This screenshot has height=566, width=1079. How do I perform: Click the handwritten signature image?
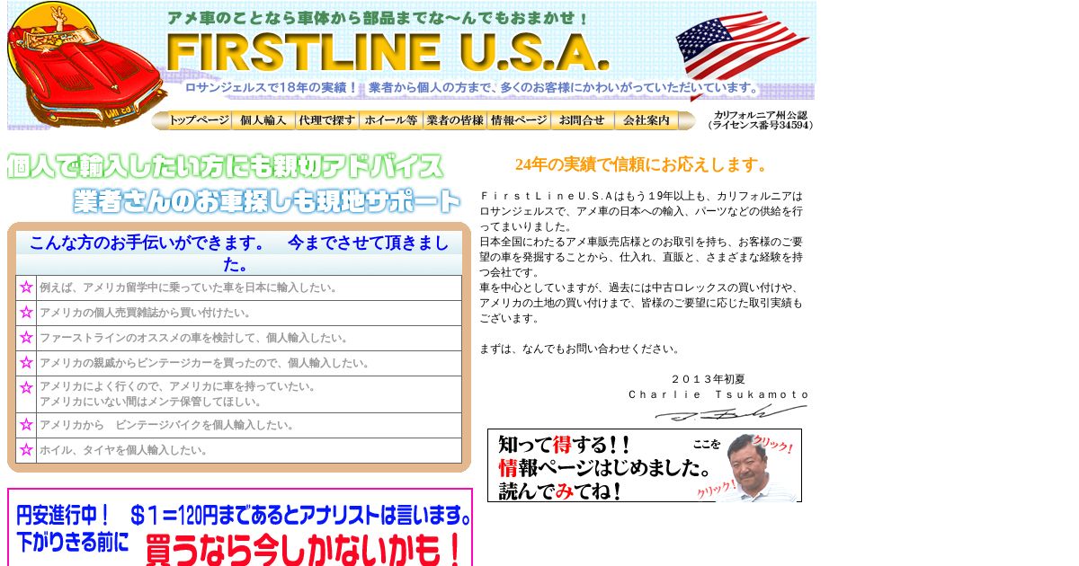730,412
